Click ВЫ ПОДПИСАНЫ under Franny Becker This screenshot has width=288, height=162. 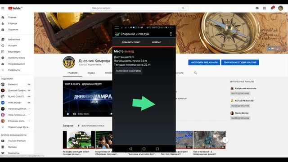[x=240, y=118]
